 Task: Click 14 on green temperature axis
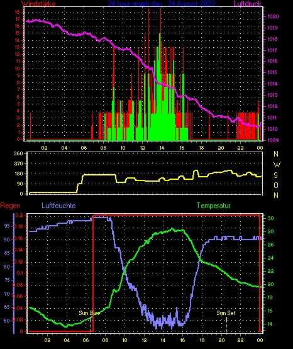[270, 324]
